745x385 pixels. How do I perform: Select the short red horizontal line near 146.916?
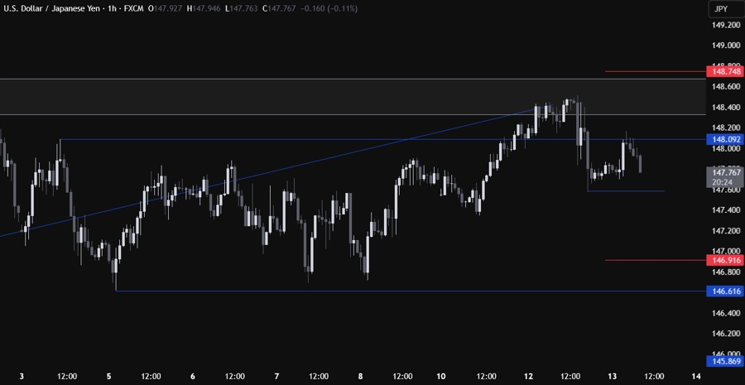tap(654, 260)
